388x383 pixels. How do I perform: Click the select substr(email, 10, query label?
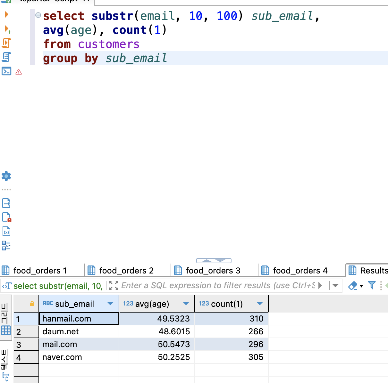click(x=58, y=286)
